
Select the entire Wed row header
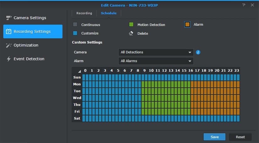(77, 98)
